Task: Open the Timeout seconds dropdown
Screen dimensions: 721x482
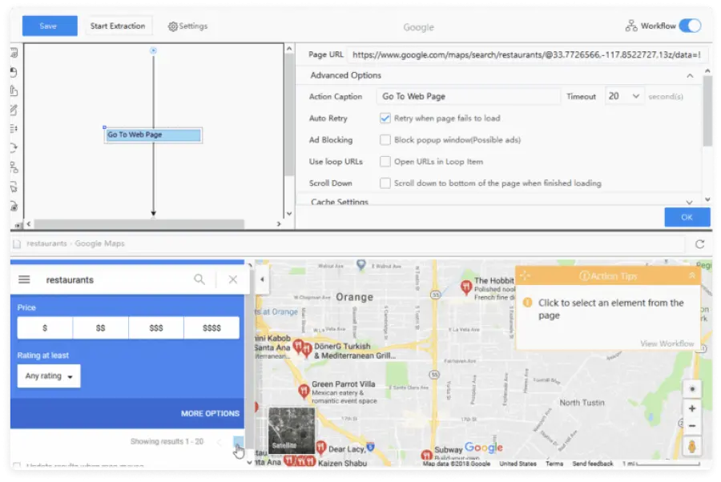Action: 624,97
